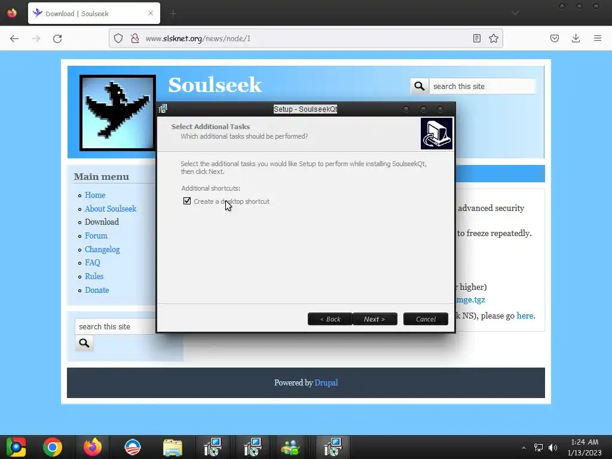Viewport: 612px width, 459px height.
Task: Select the Download | Soulseek tab
Action: click(94, 13)
